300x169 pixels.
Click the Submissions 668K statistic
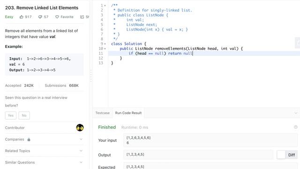coord(61,85)
